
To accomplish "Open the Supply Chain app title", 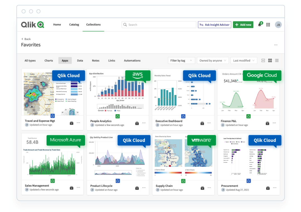I will [x=164, y=186].
